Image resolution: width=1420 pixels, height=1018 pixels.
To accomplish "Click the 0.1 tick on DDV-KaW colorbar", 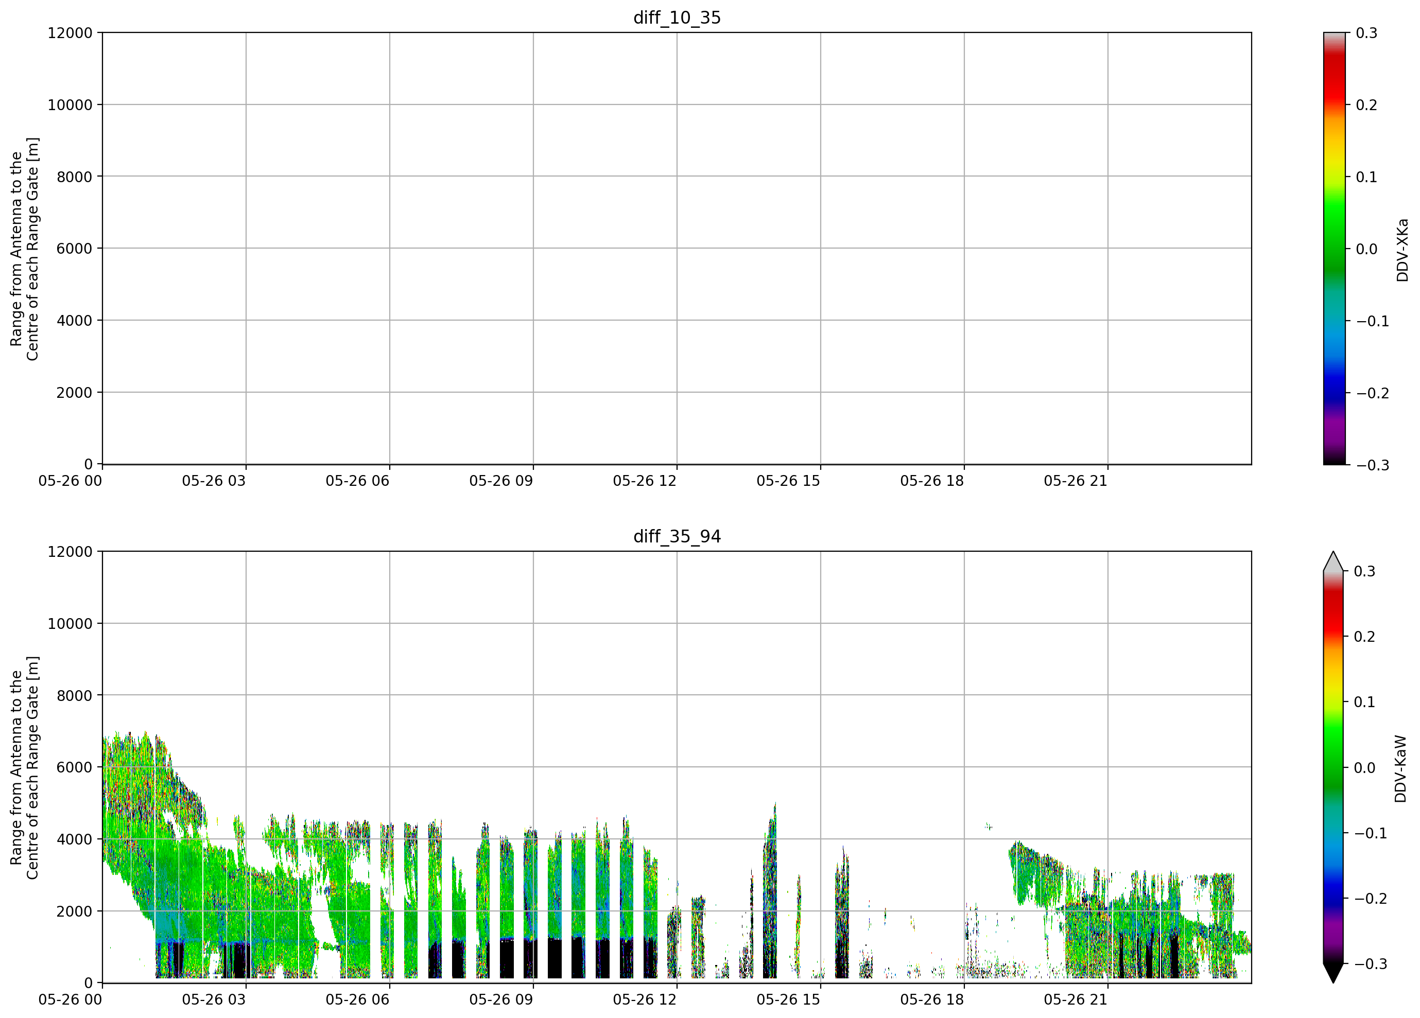I will pyautogui.click(x=1365, y=702).
